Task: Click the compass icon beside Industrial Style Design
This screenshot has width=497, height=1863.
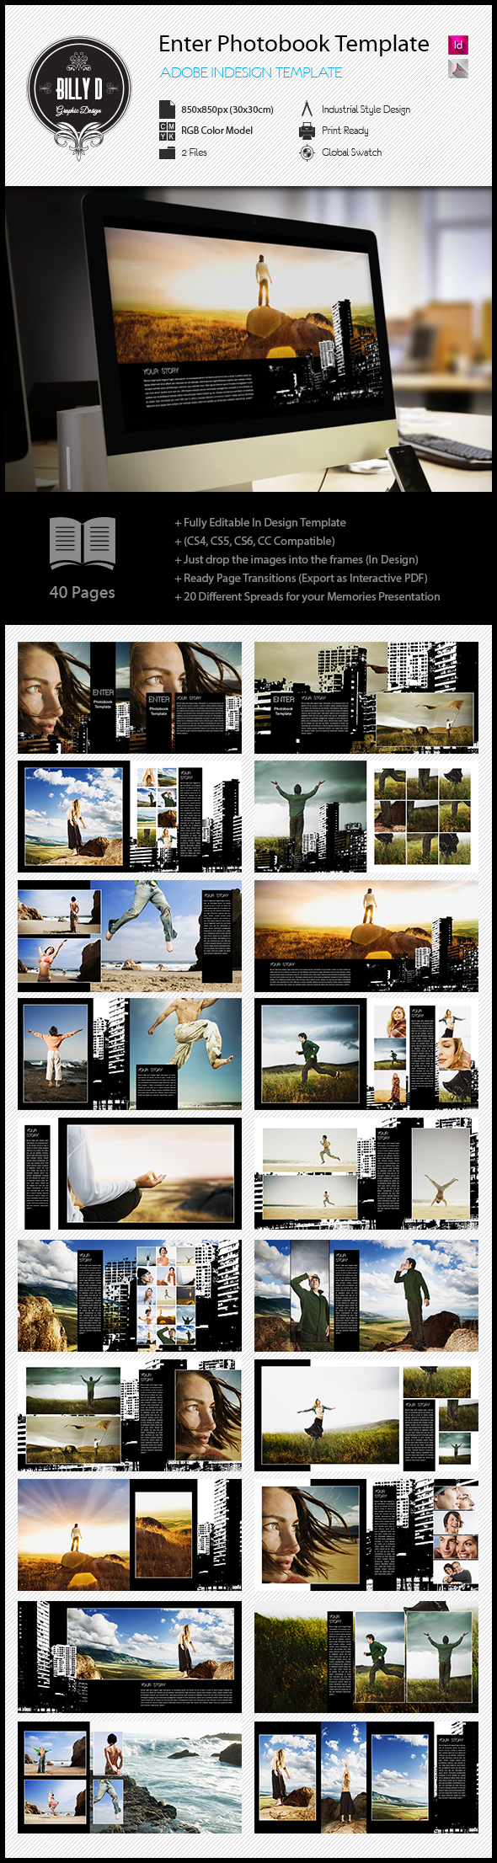Action: click(307, 109)
